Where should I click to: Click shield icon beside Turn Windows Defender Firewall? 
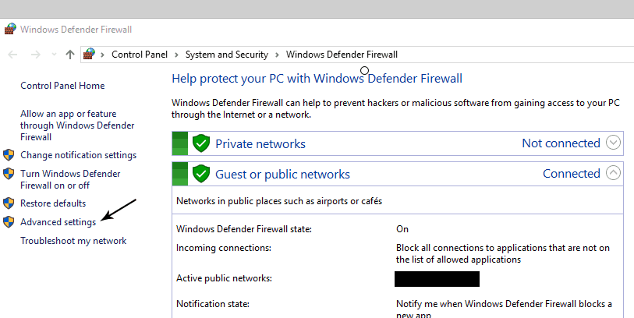pyautogui.click(x=9, y=174)
